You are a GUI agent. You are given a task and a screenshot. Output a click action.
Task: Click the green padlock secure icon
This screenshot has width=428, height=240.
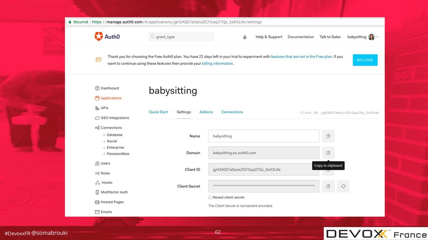70,22
